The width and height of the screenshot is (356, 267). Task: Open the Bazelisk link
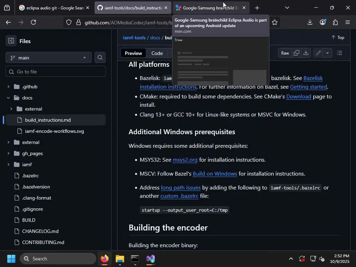(x=313, y=78)
